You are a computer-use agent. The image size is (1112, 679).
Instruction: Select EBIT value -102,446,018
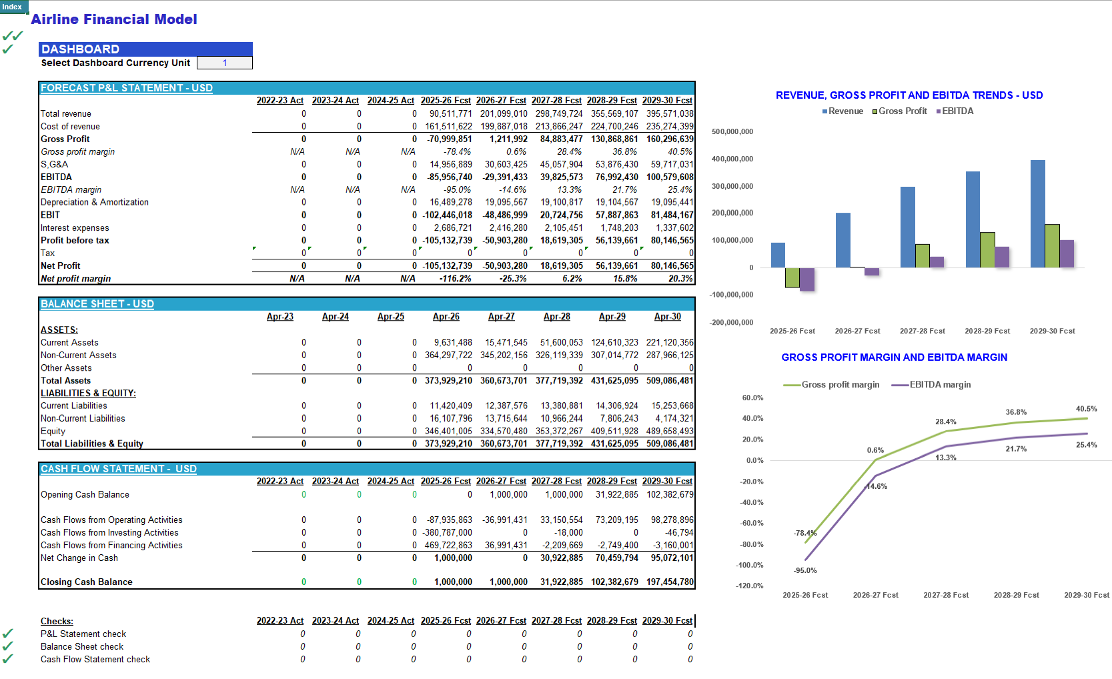447,215
